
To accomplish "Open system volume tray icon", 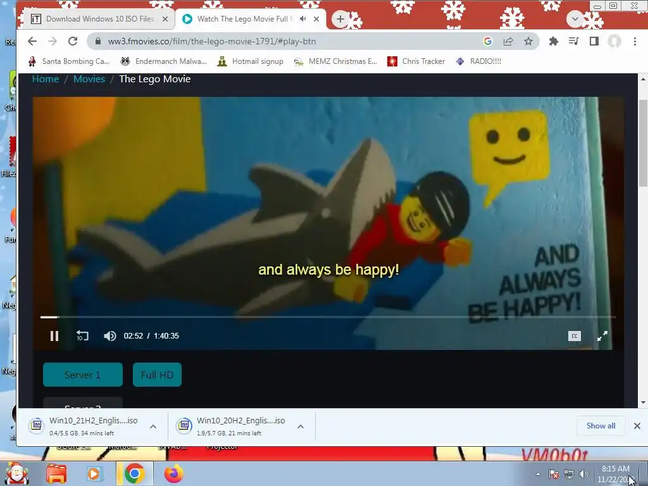I will (583, 475).
